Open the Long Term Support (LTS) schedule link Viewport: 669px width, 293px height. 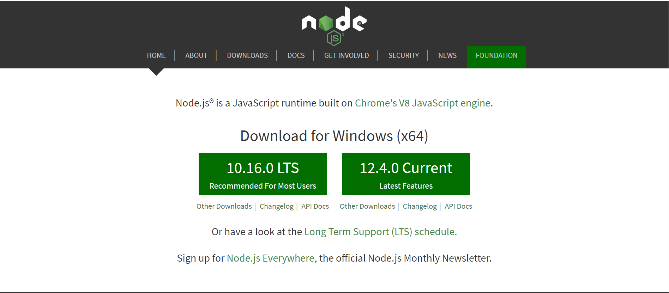[380, 232]
